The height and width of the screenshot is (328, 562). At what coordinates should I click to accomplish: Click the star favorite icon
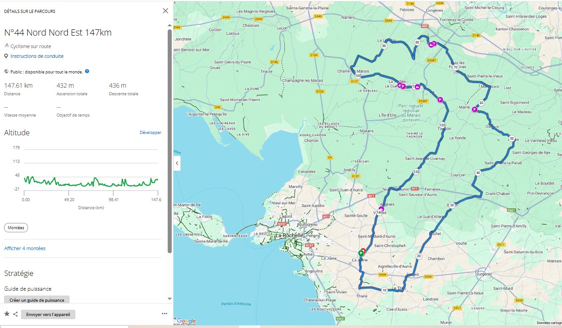click(x=7, y=314)
